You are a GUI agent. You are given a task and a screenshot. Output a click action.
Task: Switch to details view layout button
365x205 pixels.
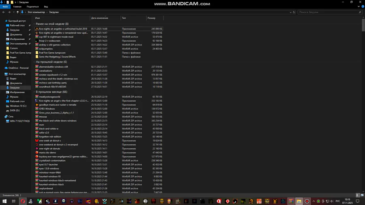pyautogui.click(x=358, y=195)
